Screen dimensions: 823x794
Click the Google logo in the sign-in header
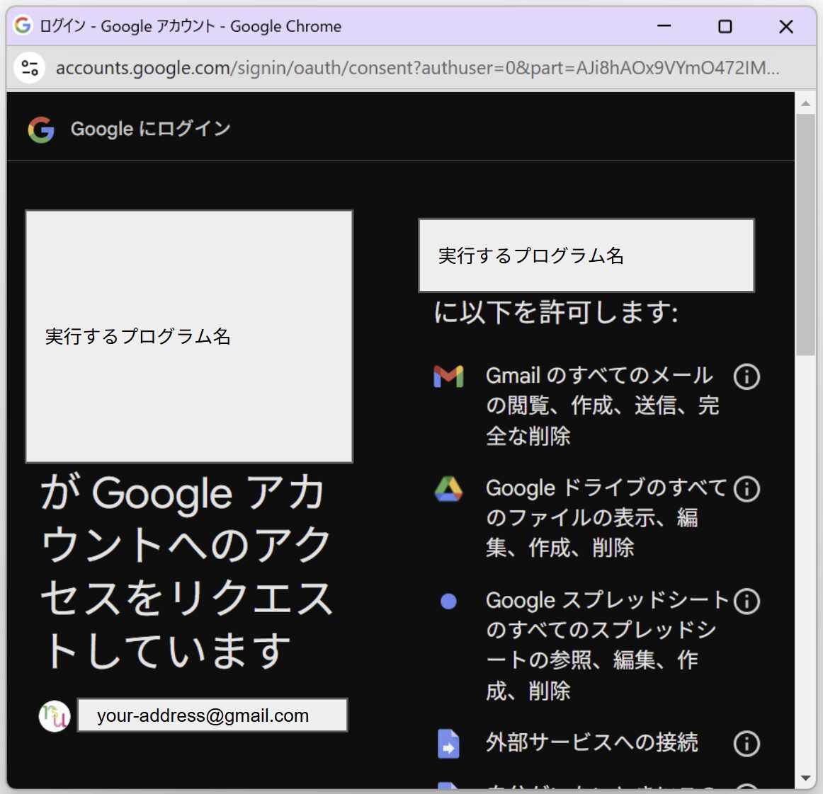pos(41,129)
